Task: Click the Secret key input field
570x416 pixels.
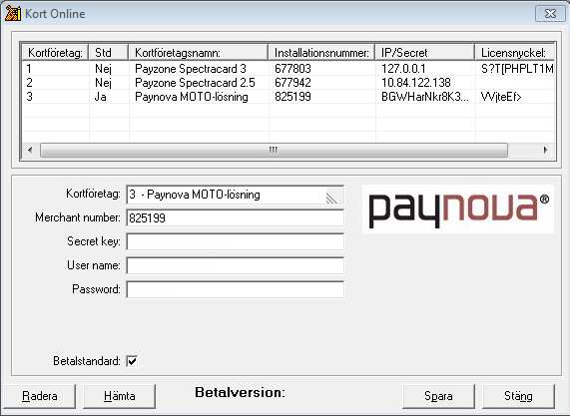Action: click(x=235, y=242)
